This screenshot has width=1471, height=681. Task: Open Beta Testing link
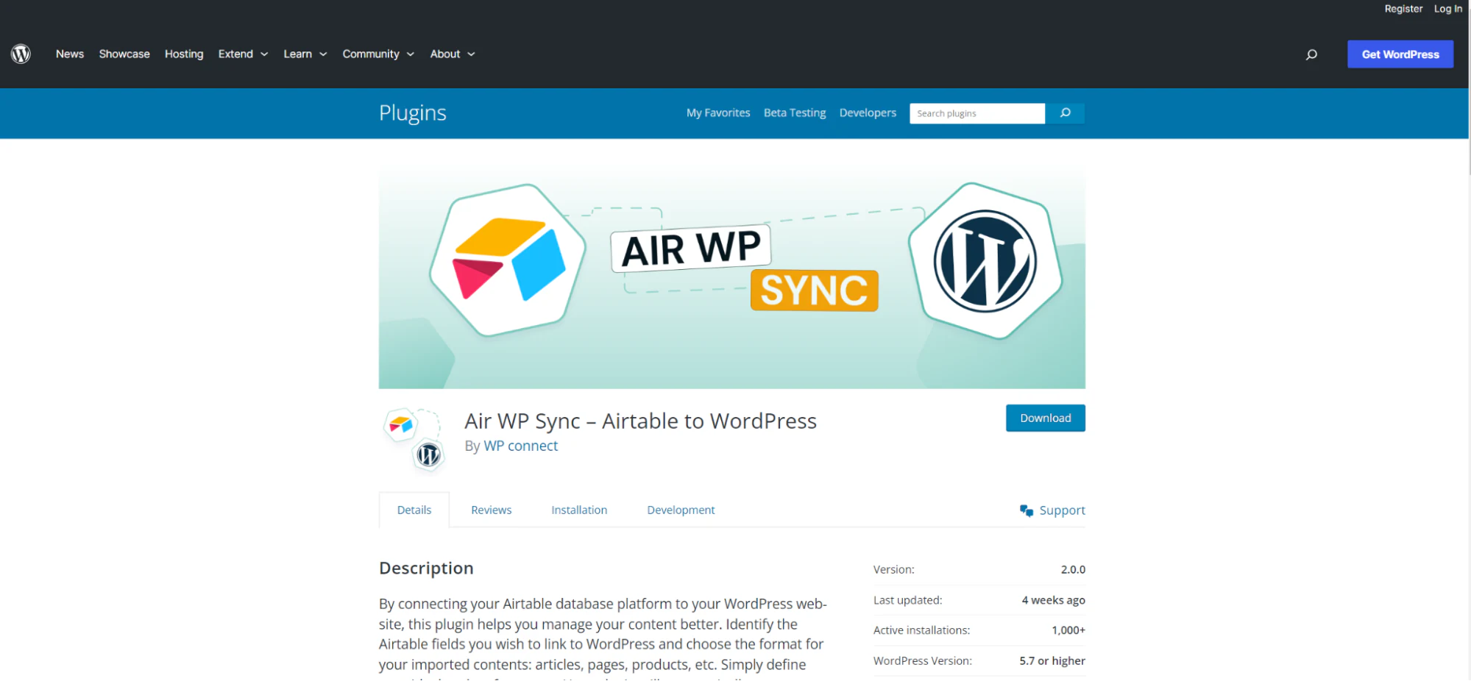[795, 113]
